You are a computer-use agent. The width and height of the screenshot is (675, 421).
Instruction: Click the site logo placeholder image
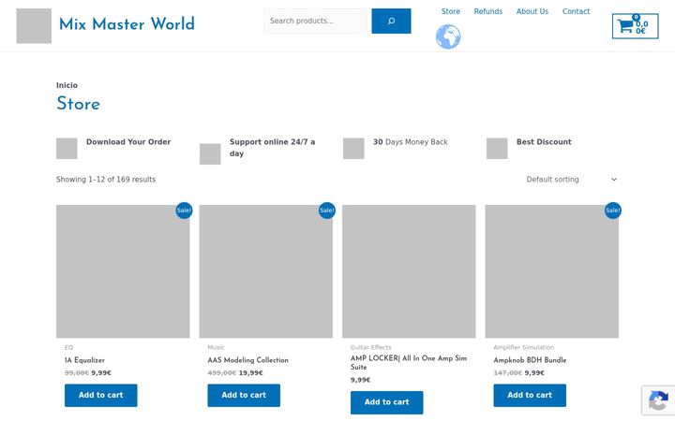tap(34, 26)
